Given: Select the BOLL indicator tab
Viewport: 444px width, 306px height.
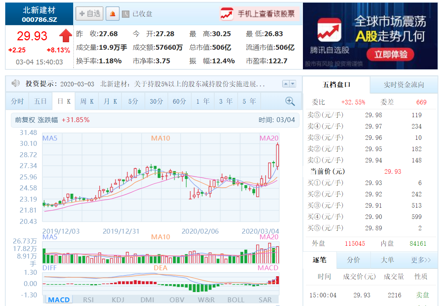Looking at the screenshot, I should pyautogui.click(x=236, y=300).
